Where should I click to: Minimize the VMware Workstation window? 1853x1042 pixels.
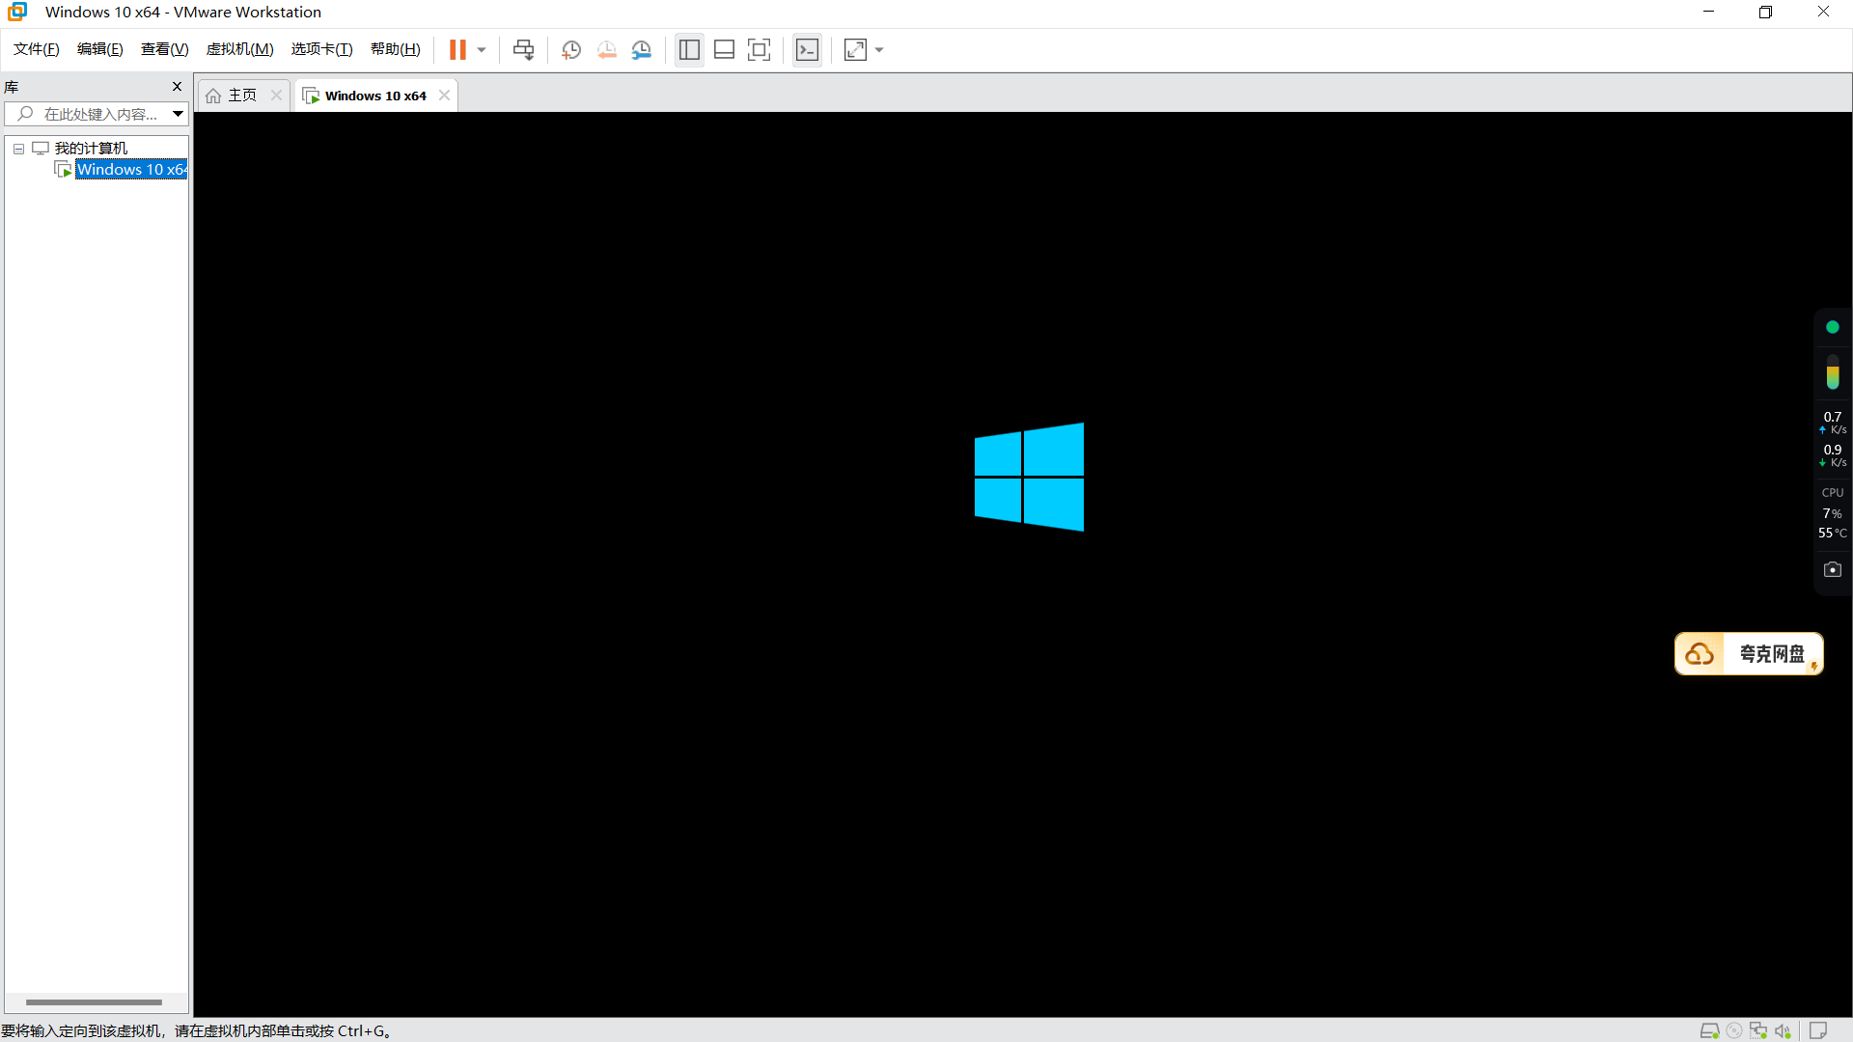coord(1708,12)
